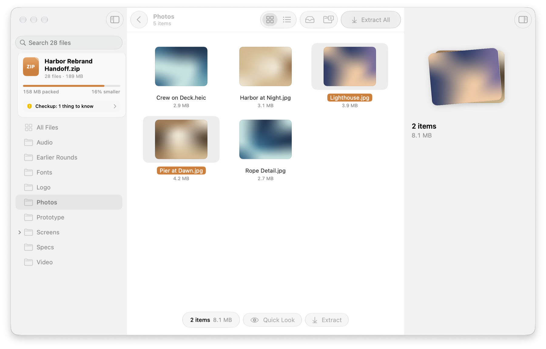The image size is (546, 349).
Task: Click the Extract button for selection
Action: pyautogui.click(x=327, y=320)
